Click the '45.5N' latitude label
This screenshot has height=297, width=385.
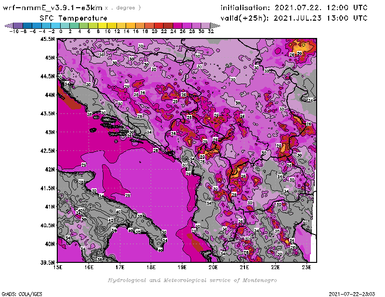pyautogui.click(x=47, y=39)
